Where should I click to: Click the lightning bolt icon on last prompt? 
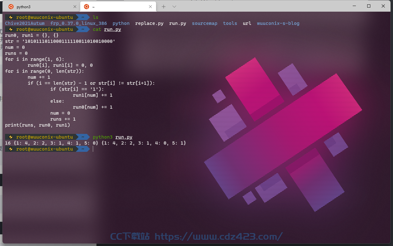(11, 149)
